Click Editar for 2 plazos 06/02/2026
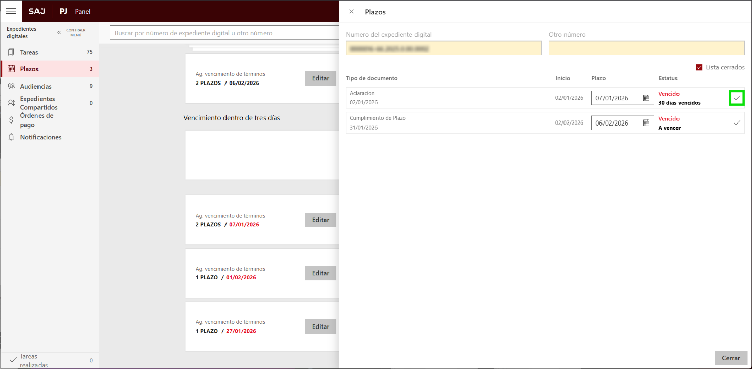Screen dimensions: 752x369 coord(320,78)
